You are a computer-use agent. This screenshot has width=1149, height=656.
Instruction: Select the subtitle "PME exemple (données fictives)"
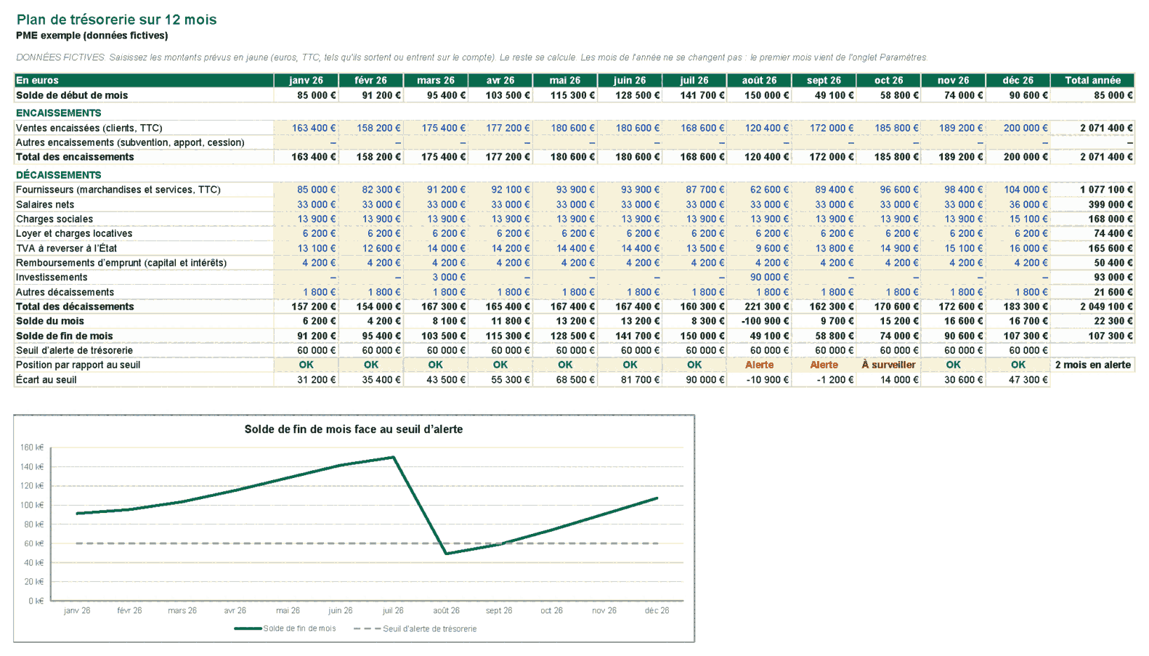[x=92, y=36]
